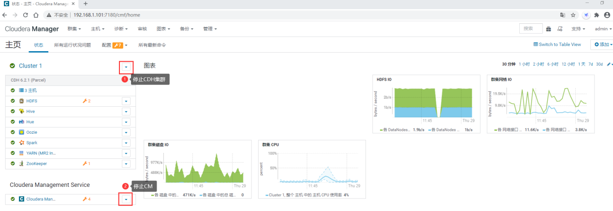Open the 配置 configuration dropdown
613x211 pixels.
coord(115,45)
